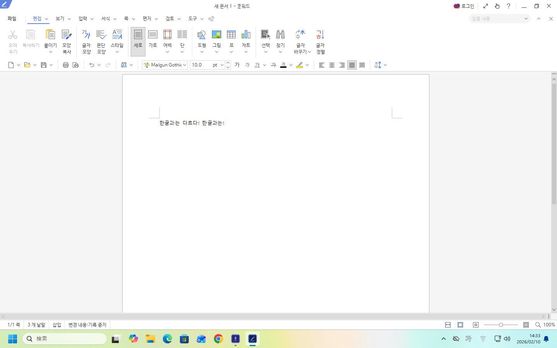The width and height of the screenshot is (557, 348).
Task: Switch page orientation to 가로 (landscape)
Action: tap(153, 39)
